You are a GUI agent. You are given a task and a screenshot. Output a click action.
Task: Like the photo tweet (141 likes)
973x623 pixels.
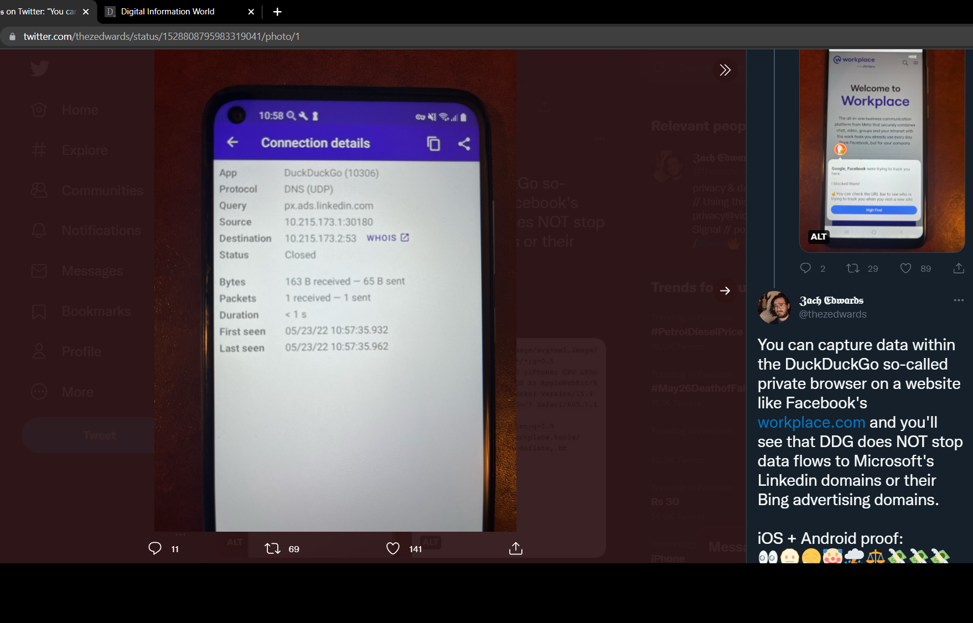403,548
